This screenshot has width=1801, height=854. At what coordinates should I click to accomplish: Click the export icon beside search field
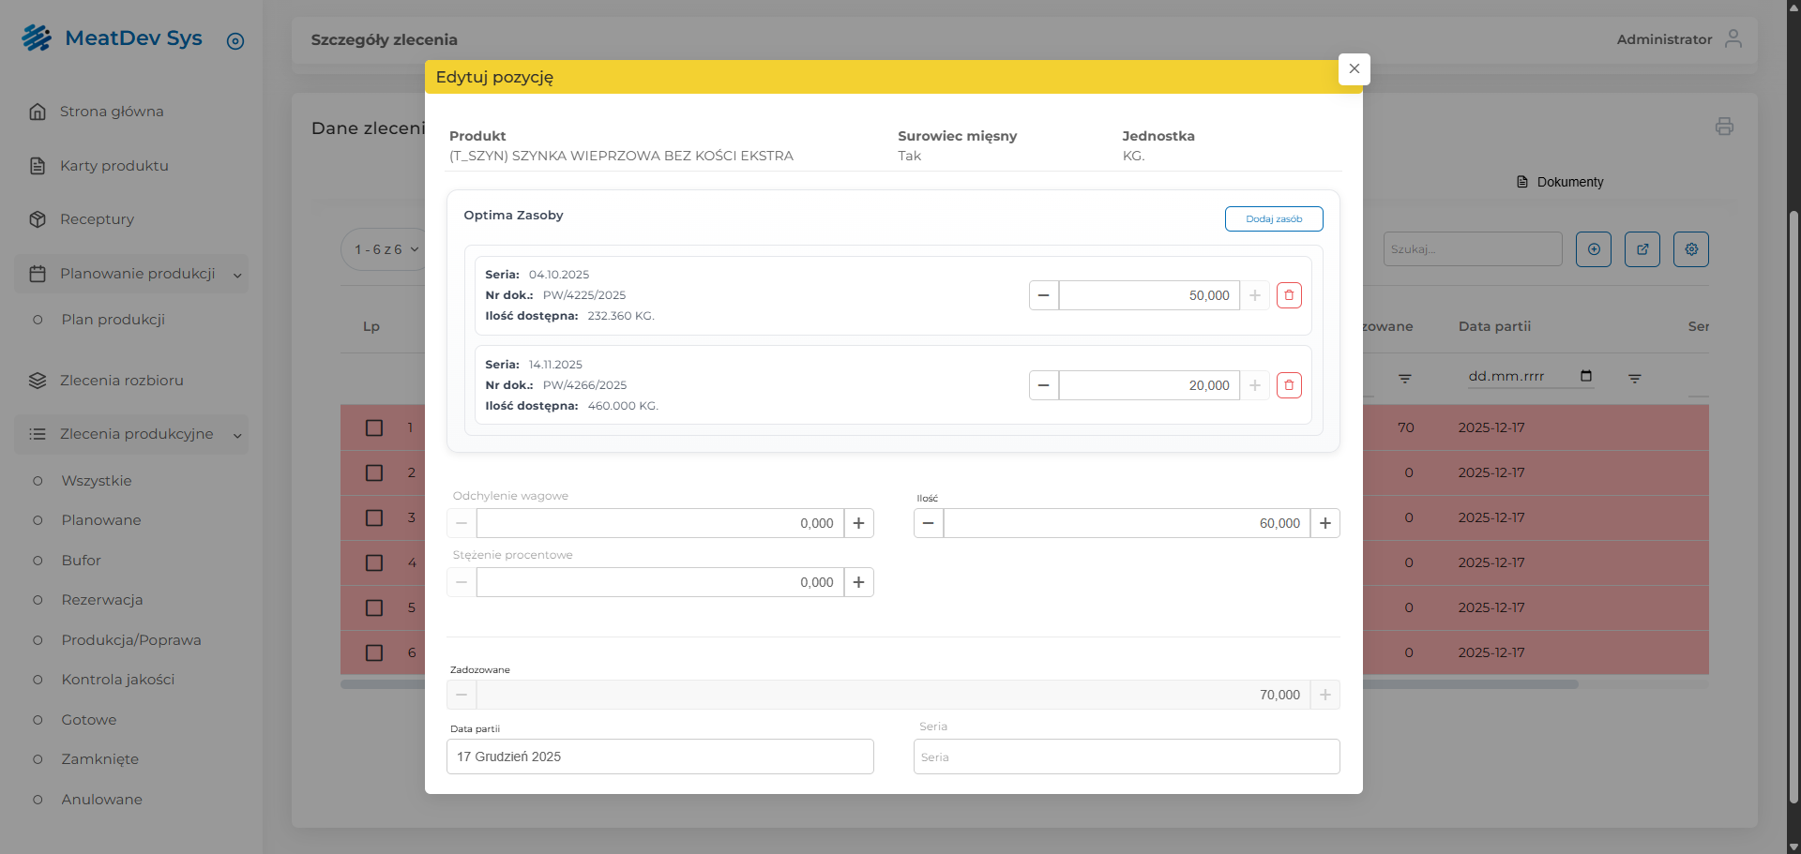(1642, 249)
